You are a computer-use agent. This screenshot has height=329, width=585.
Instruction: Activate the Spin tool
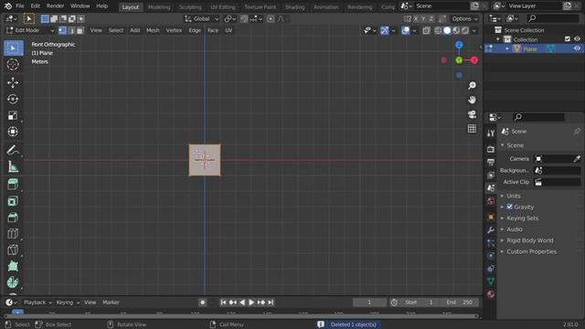pyautogui.click(x=13, y=282)
